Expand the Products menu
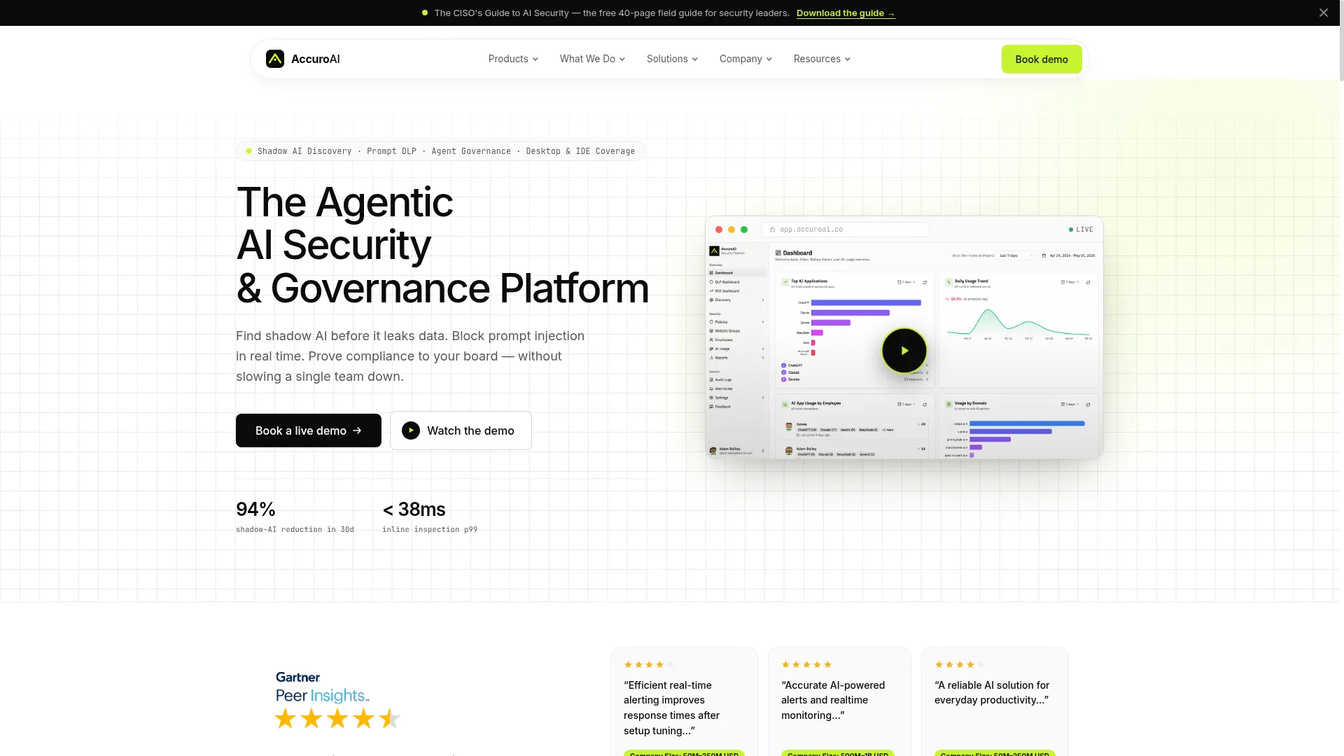Screen dimensions: 1344x756 click(x=513, y=59)
